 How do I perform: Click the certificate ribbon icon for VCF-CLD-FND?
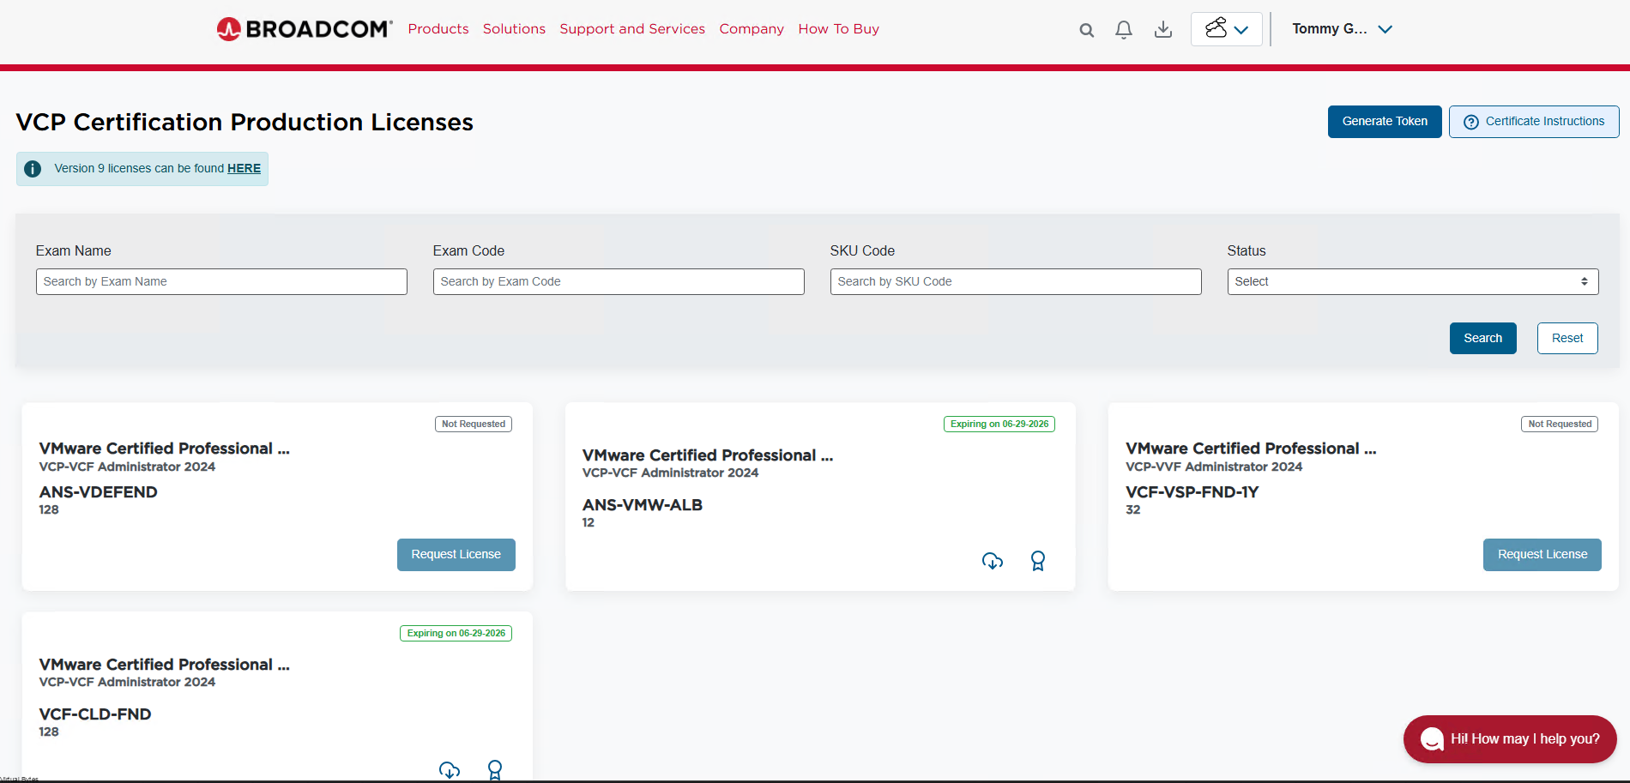[494, 769]
